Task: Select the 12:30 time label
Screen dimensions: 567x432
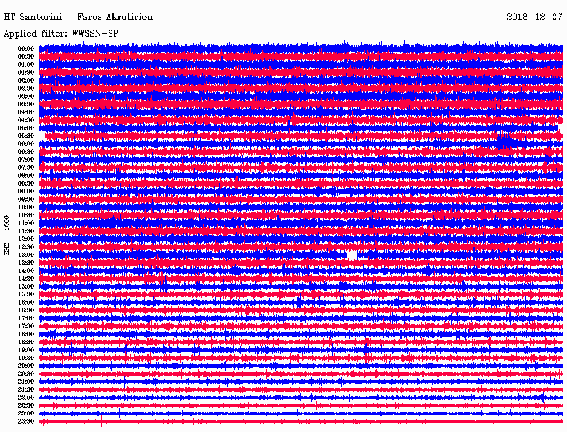Action: pos(26,247)
